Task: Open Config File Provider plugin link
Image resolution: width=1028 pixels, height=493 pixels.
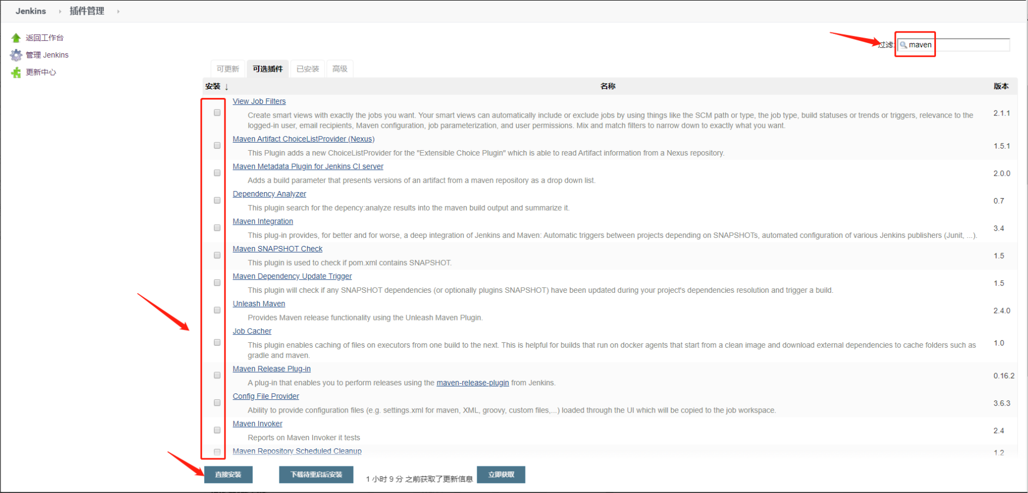Action: coord(266,396)
